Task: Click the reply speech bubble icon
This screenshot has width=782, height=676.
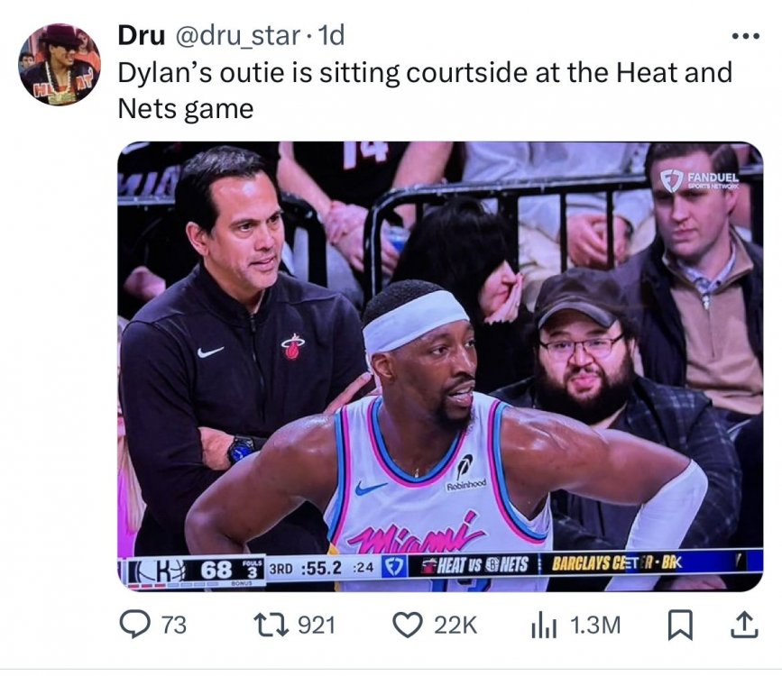Action: 134,625
